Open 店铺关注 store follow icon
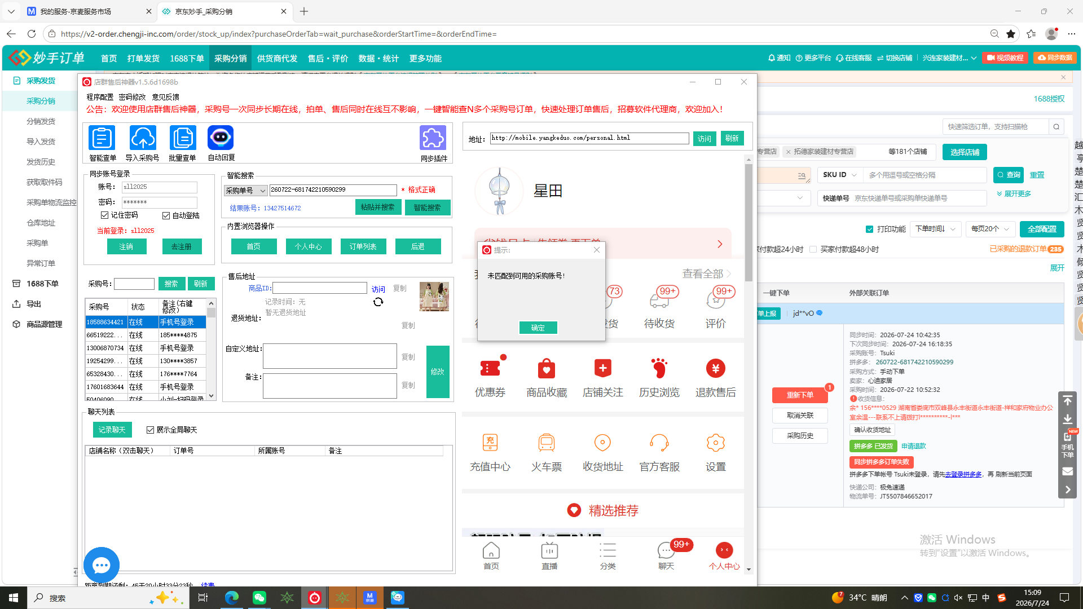The height and width of the screenshot is (609, 1083). coord(603,368)
